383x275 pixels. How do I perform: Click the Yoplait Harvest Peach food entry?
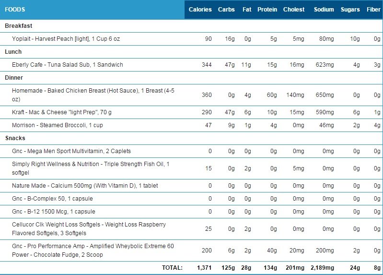click(x=66, y=39)
